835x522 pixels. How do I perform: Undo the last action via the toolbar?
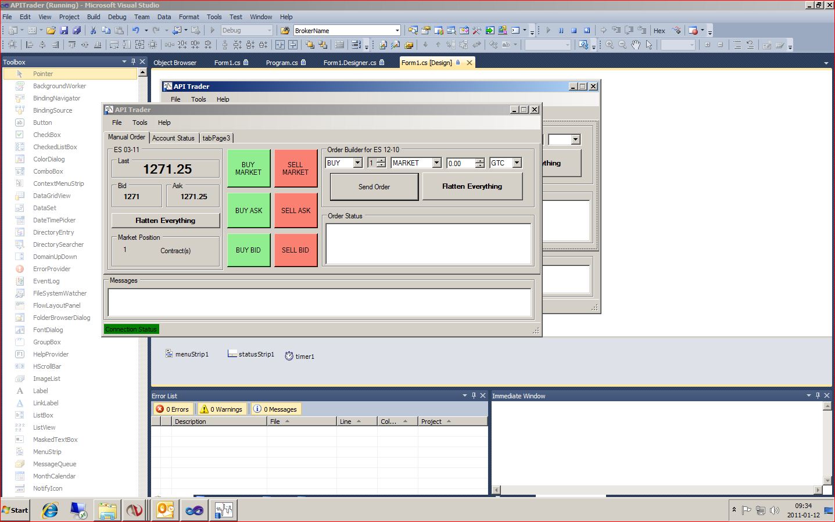[x=136, y=30]
